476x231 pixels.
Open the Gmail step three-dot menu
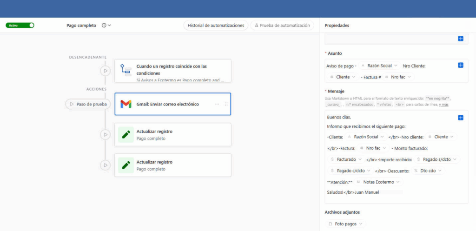point(217,104)
